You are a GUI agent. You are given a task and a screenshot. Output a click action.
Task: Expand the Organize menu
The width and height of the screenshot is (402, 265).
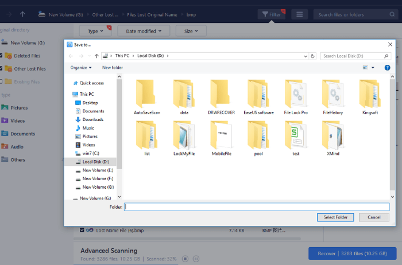tap(81, 68)
